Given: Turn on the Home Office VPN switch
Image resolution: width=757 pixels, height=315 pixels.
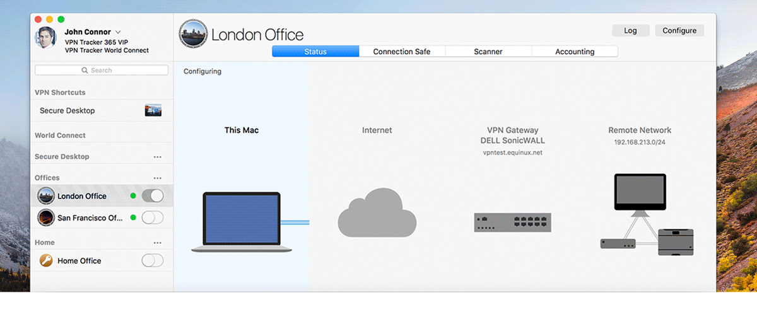Looking at the screenshot, I should (153, 261).
